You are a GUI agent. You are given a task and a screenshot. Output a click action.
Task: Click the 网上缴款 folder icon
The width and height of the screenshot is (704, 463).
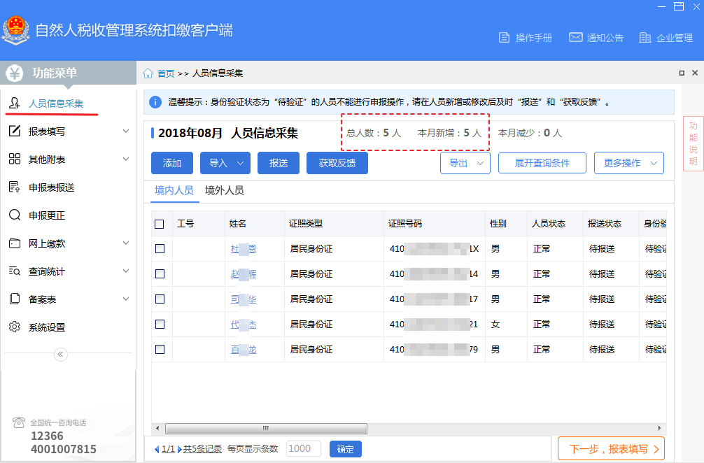click(x=15, y=243)
